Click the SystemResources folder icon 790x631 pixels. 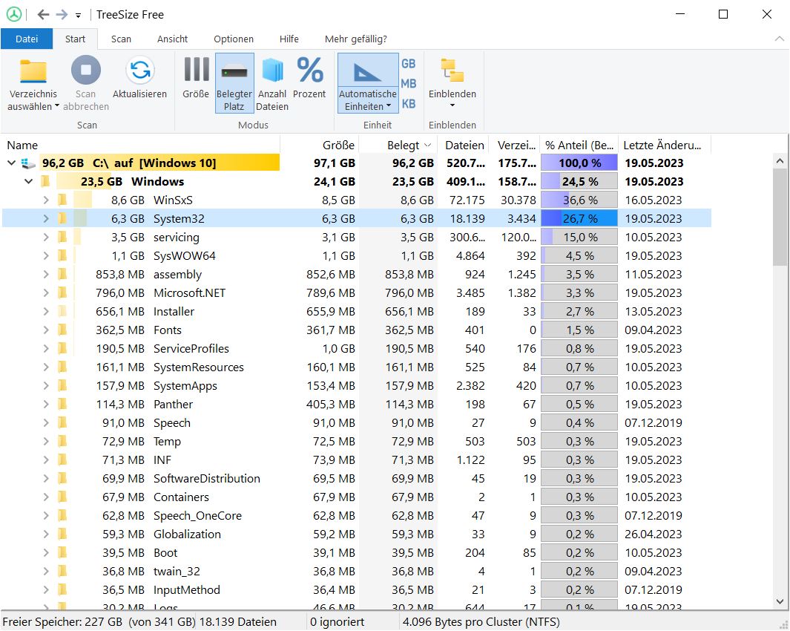(x=62, y=367)
